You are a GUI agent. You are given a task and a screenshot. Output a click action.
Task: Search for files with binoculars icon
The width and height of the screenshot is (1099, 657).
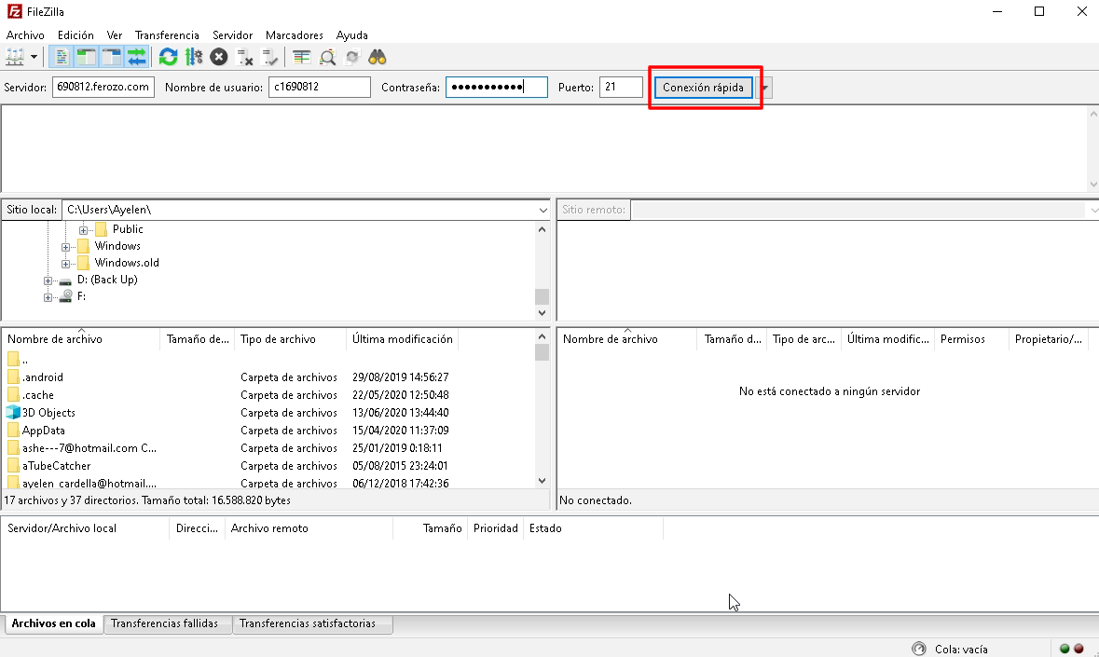(x=378, y=57)
